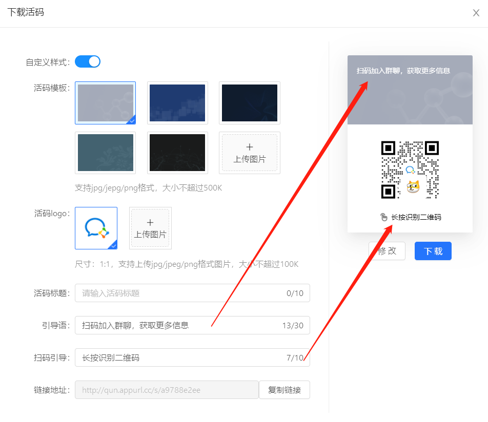This screenshot has width=488, height=422.
Task: Click the 下载活码 dialog title
Action: pyautogui.click(x=26, y=12)
